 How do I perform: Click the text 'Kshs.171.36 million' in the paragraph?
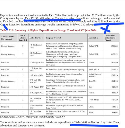click(x=36, y=18)
